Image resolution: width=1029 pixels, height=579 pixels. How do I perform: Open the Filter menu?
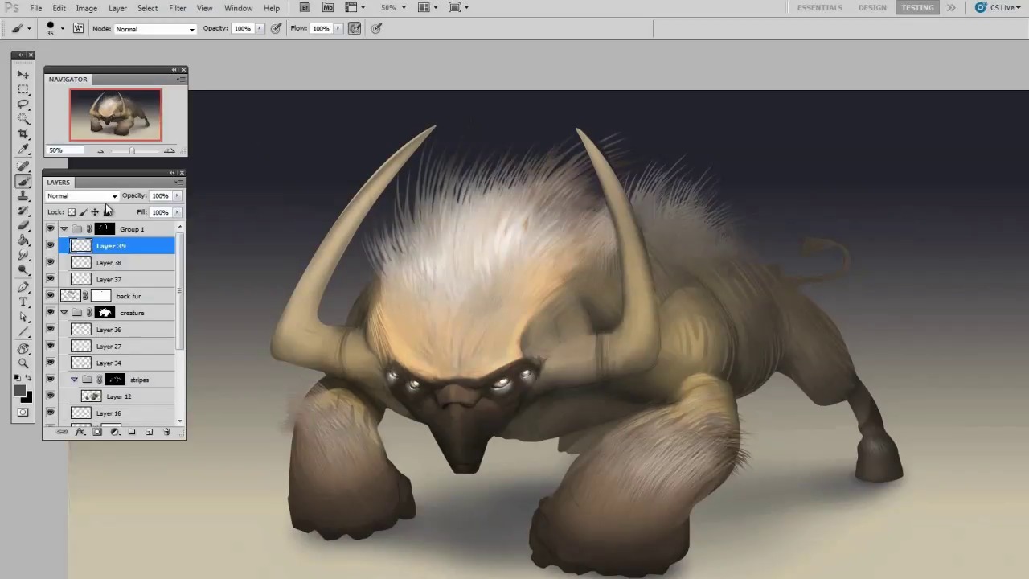(177, 8)
